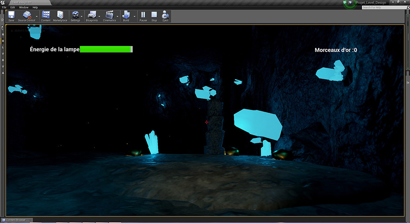The image size is (410, 223).
Task: Launch the Marketplace from the toolbar
Action: pyautogui.click(x=60, y=16)
